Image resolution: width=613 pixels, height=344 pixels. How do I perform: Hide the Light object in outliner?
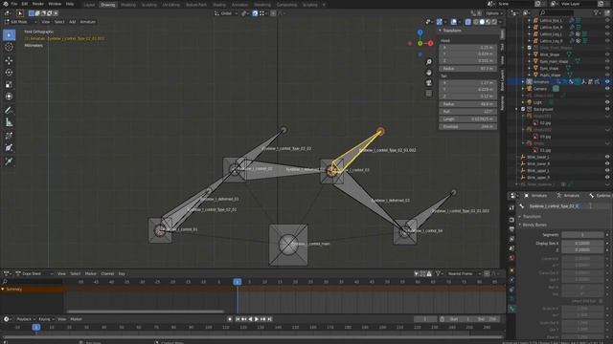tap(607, 102)
